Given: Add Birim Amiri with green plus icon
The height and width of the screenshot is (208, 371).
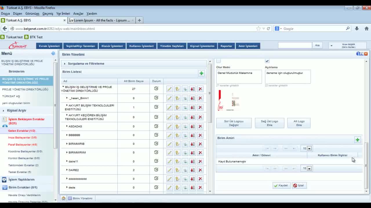Looking at the screenshot, I should click(357, 140).
